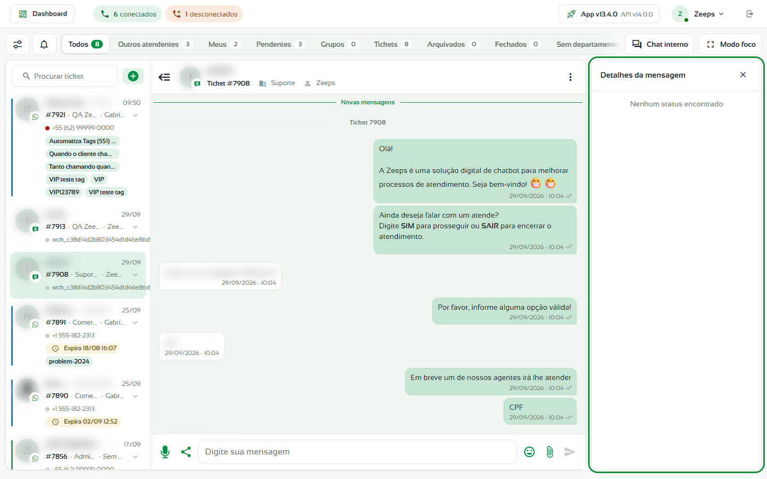Attach a file with paperclip icon

click(550, 452)
